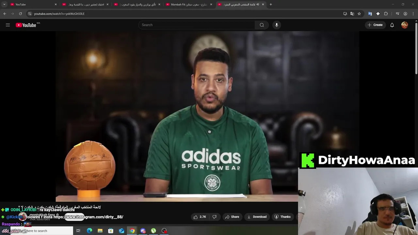The width and height of the screenshot is (418, 235).
Task: Click the Create button
Action: click(x=375, y=25)
